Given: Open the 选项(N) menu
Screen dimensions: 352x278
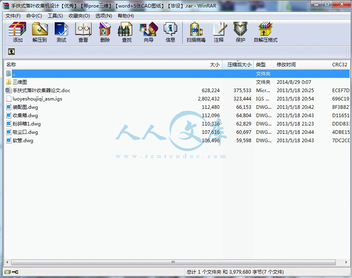Looking at the screenshot, I should 104,16.
